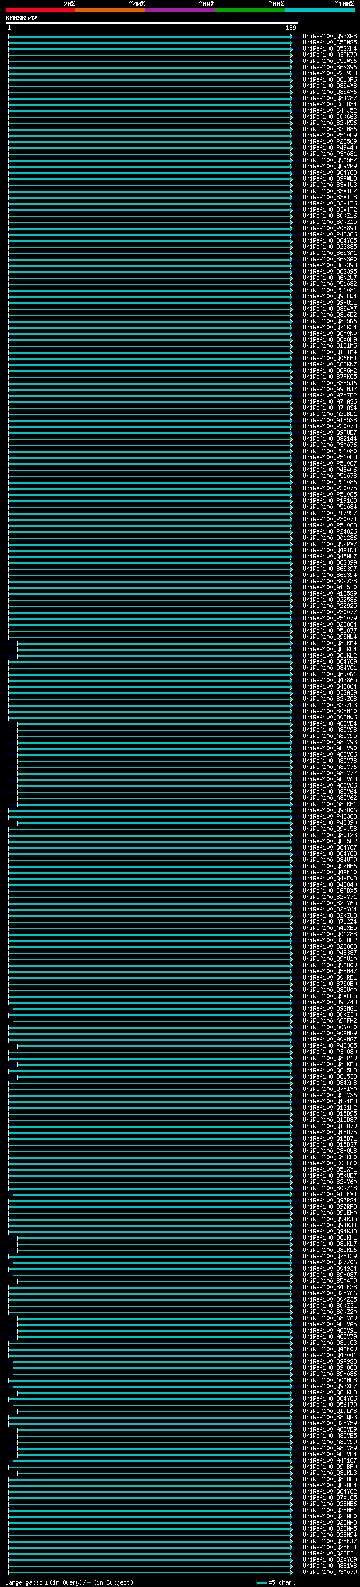
Task: Open hit UniRef100_P22928
Action: tap(330, 73)
